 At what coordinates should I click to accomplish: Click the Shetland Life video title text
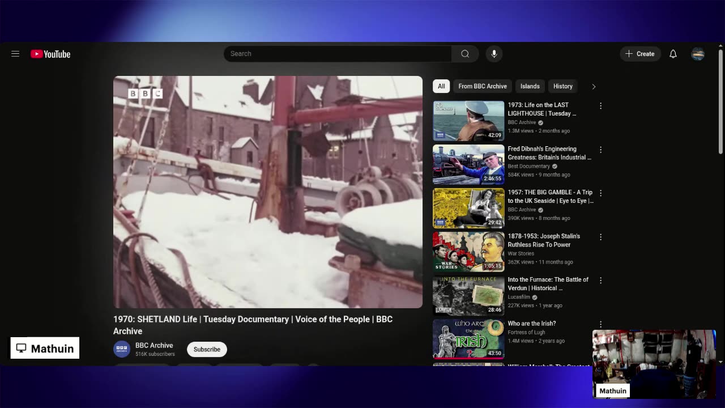click(253, 325)
